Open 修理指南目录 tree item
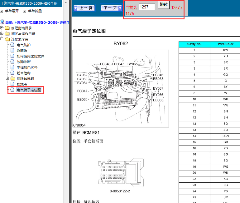The image size is (240, 203). click(22, 28)
